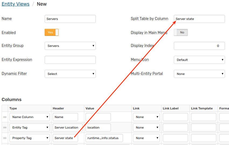Viewport: 229px width, 145px height.
Task: Focus the Display Index field showing 0
Action: (199, 46)
